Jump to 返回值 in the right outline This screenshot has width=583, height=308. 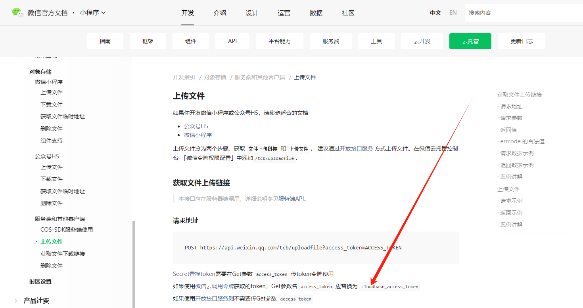coord(509,130)
